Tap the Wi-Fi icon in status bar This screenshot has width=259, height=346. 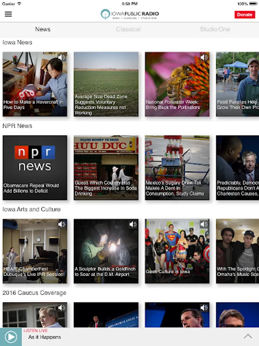[x=19, y=4]
